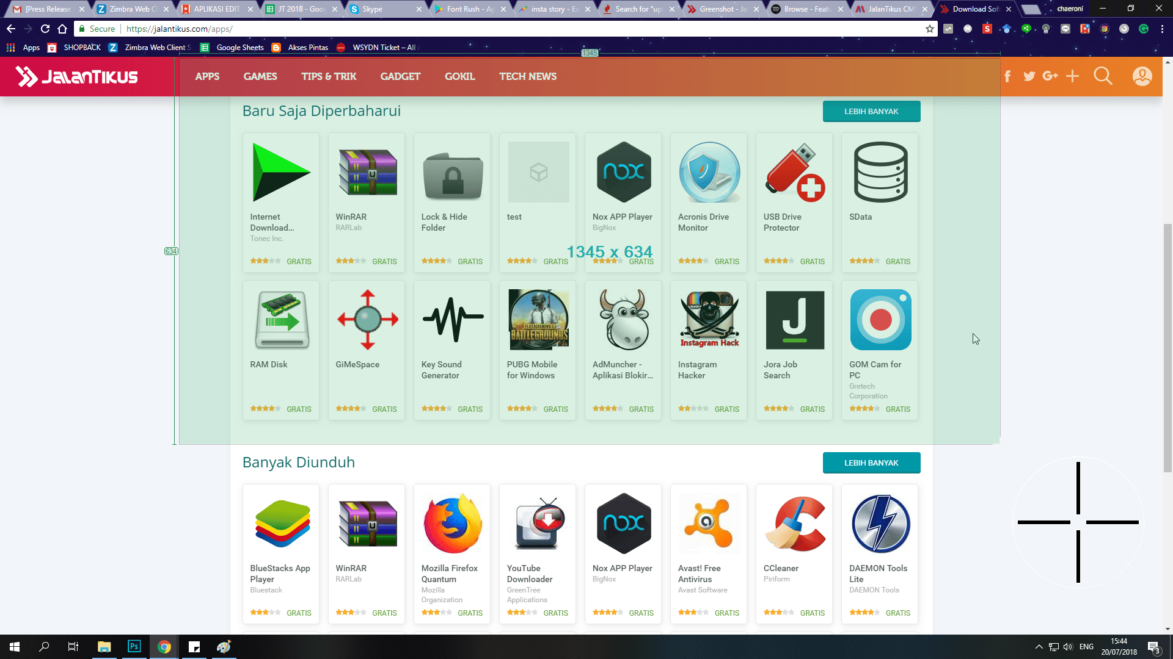Viewport: 1173px width, 659px height.
Task: Open Windows Start menu
Action: pyautogui.click(x=15, y=647)
